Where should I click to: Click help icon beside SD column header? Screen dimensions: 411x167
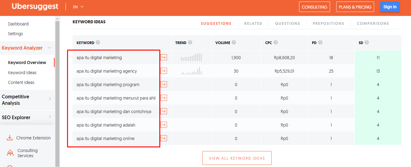coord(367,43)
